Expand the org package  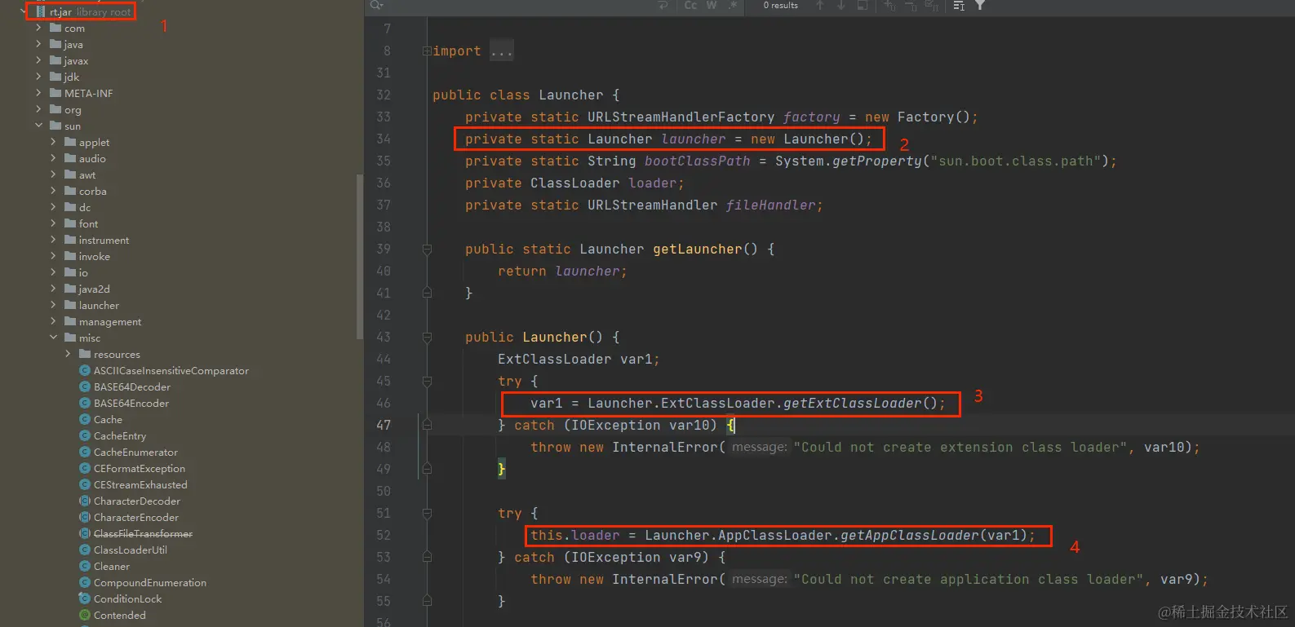click(38, 109)
